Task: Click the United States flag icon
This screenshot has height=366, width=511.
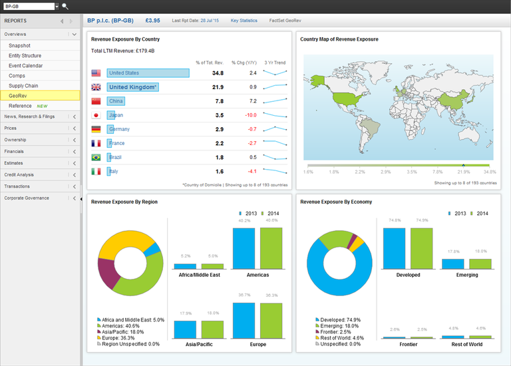Action: [96, 73]
